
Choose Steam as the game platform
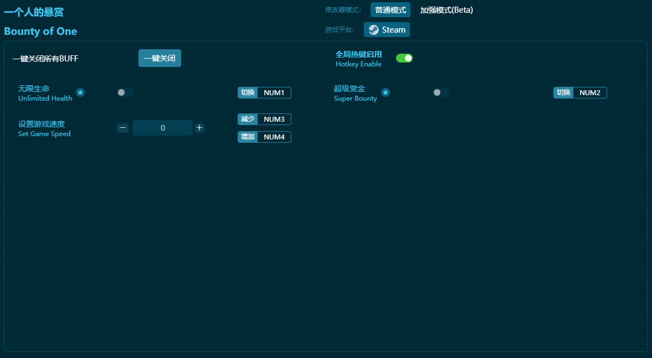(x=387, y=30)
